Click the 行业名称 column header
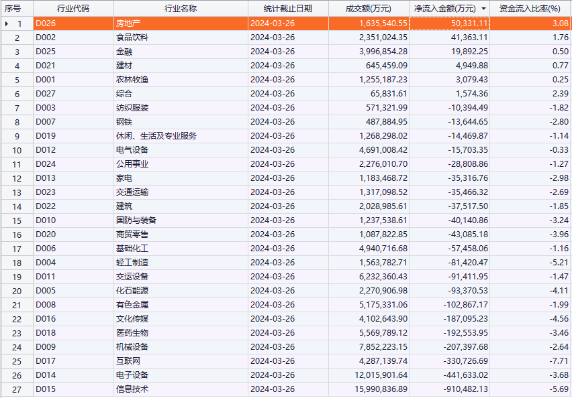The height and width of the screenshot is (398, 572). point(181,9)
